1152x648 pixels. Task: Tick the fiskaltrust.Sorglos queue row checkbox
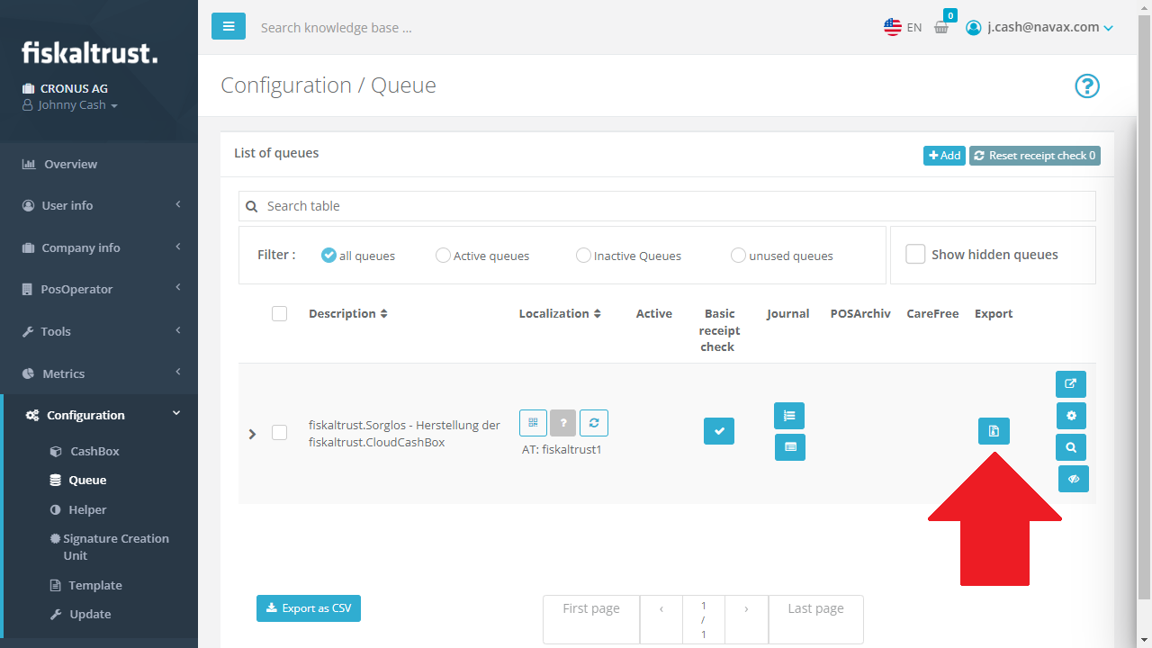pyautogui.click(x=279, y=433)
